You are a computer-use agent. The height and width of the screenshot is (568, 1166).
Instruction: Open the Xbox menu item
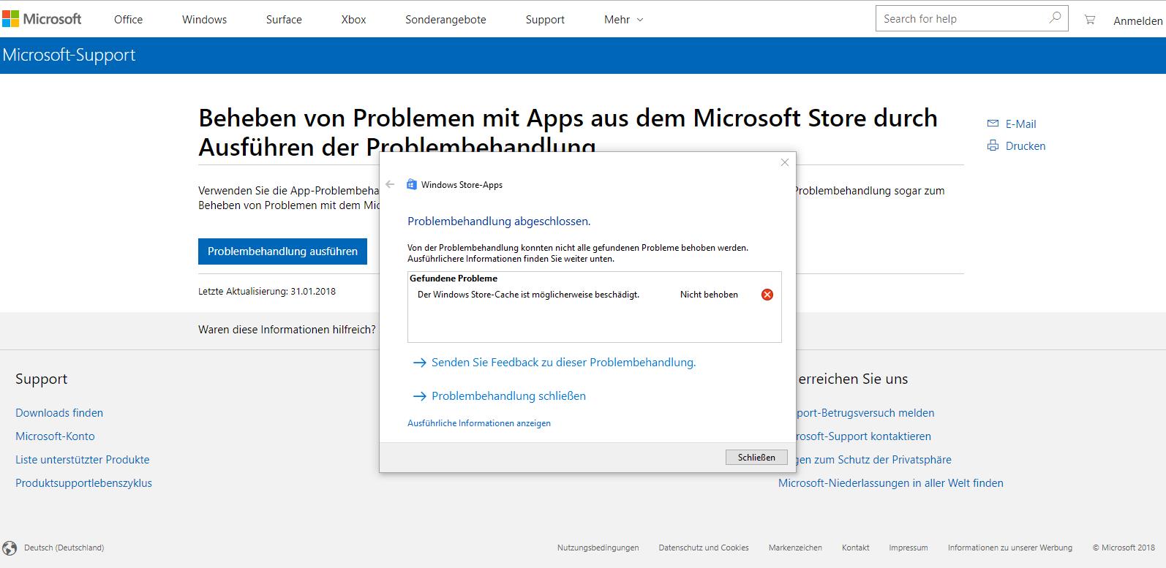point(353,20)
